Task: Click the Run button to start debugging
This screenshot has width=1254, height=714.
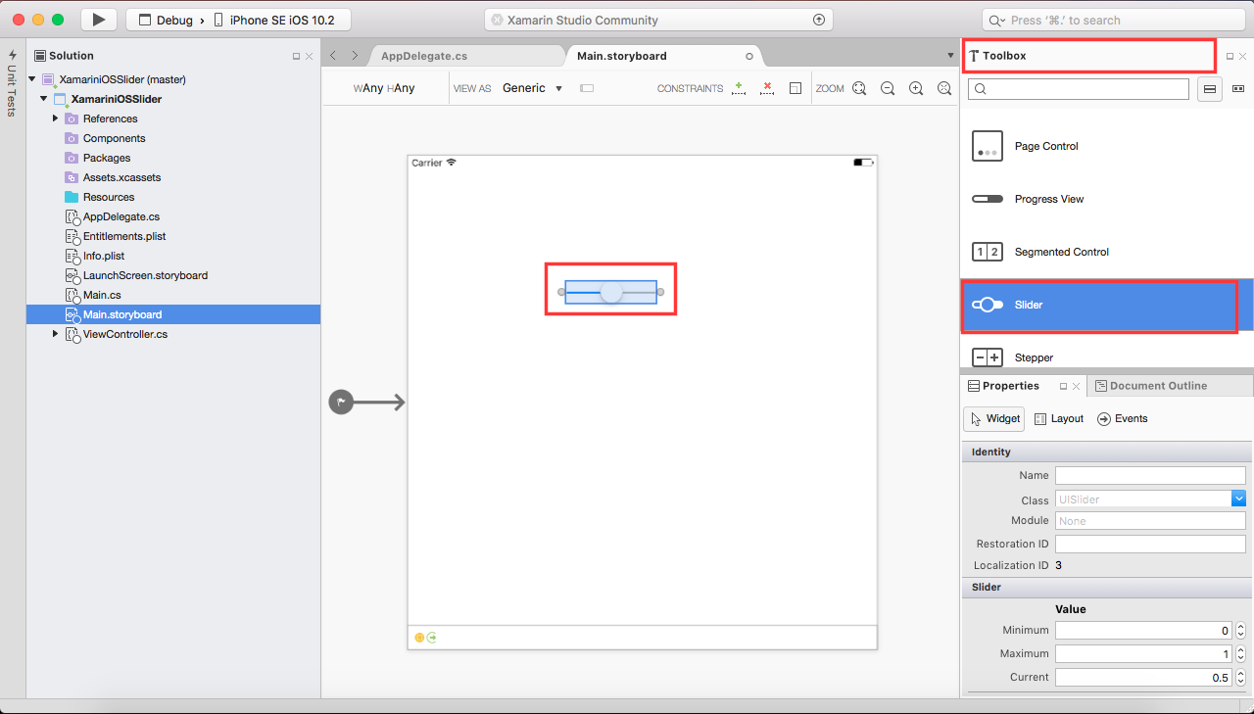Action: pyautogui.click(x=97, y=19)
